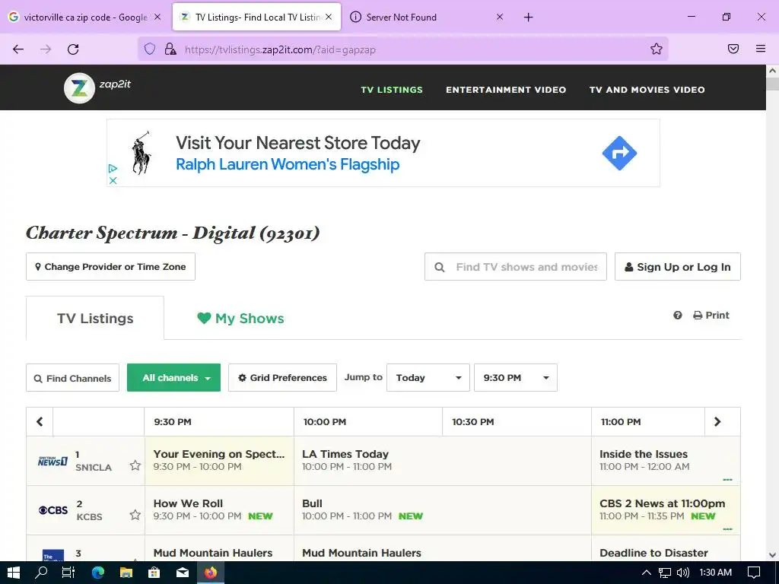Click the site padlock security icon
Screen dimensions: 779x584
pyautogui.click(x=170, y=49)
